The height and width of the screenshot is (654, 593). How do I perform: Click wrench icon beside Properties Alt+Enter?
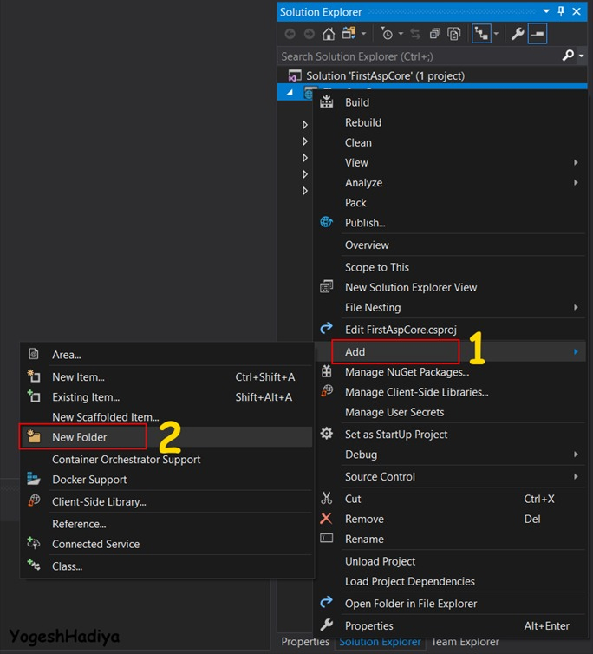326,625
